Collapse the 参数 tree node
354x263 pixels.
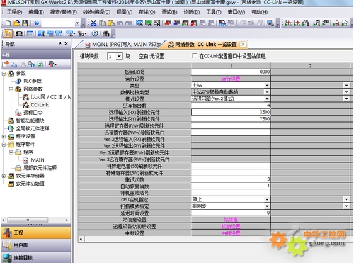4,74
